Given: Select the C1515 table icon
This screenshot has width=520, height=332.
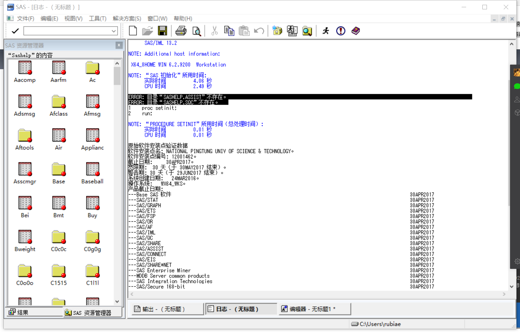Looking at the screenshot, I should point(58,271).
